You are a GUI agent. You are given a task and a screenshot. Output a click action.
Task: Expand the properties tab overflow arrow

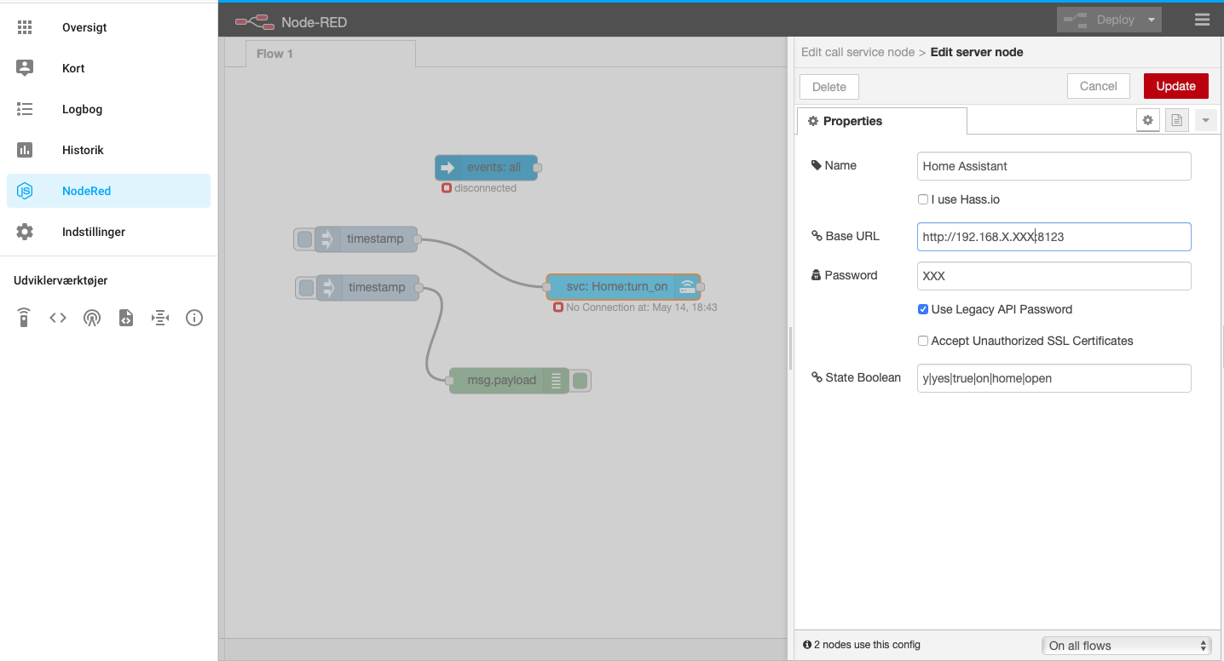click(x=1205, y=121)
